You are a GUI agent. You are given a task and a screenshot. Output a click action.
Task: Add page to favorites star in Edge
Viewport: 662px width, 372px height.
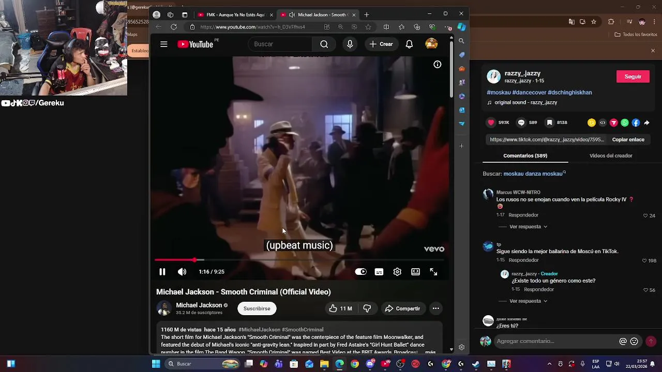point(368,27)
